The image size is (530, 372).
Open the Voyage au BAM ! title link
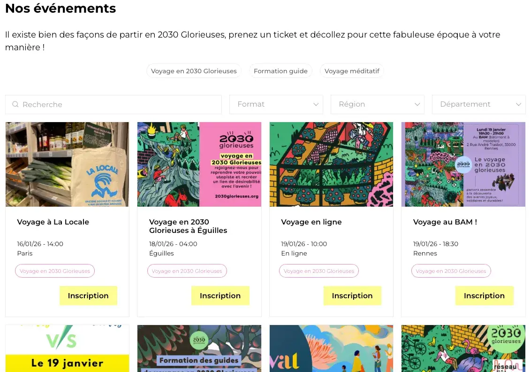coord(445,222)
